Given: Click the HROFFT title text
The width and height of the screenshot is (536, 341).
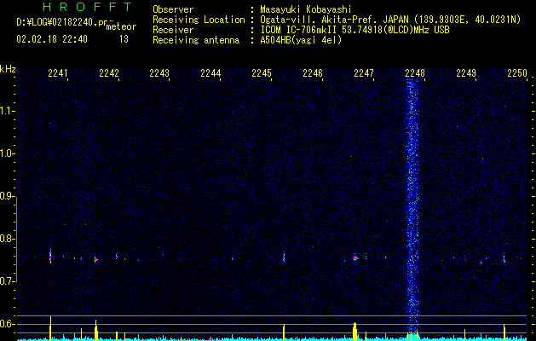Looking at the screenshot, I should 88,7.
